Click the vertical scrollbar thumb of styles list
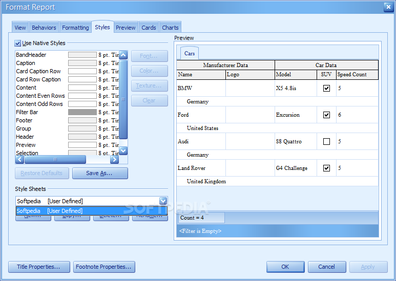 (x=123, y=99)
